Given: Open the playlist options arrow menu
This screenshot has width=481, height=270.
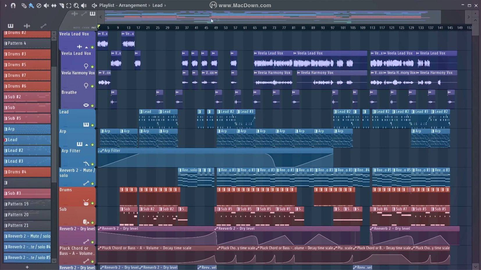Looking at the screenshot, I should (x=6, y=6).
